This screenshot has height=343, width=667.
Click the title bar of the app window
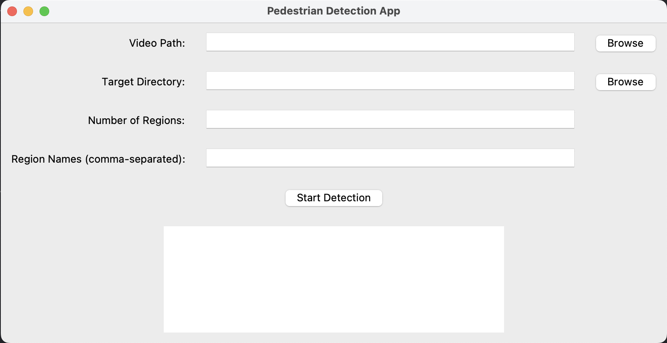161,11
